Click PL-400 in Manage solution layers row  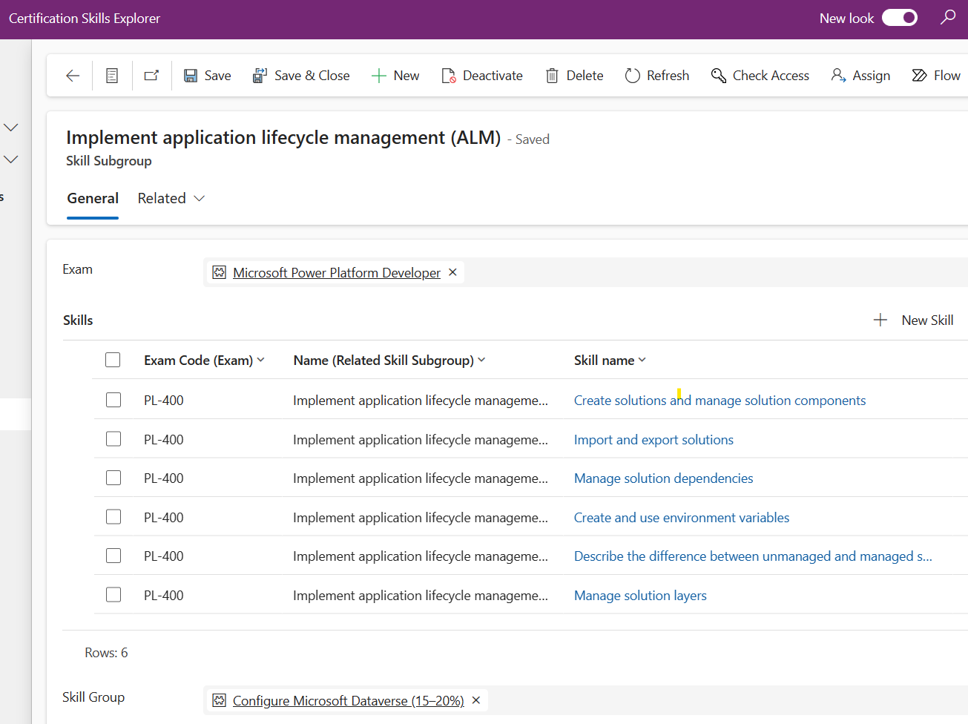[164, 595]
